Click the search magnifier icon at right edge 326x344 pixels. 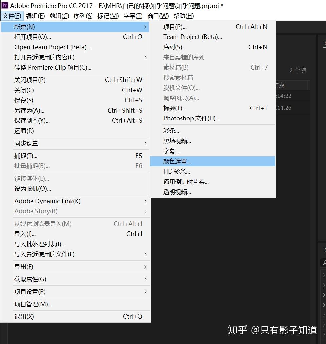324,262
